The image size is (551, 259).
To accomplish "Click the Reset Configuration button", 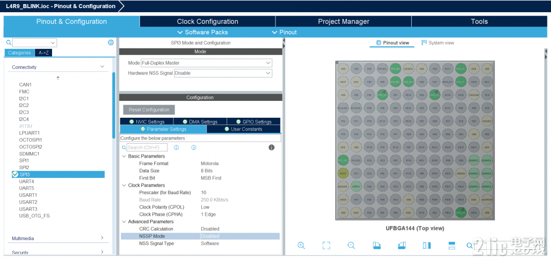I will click(149, 110).
